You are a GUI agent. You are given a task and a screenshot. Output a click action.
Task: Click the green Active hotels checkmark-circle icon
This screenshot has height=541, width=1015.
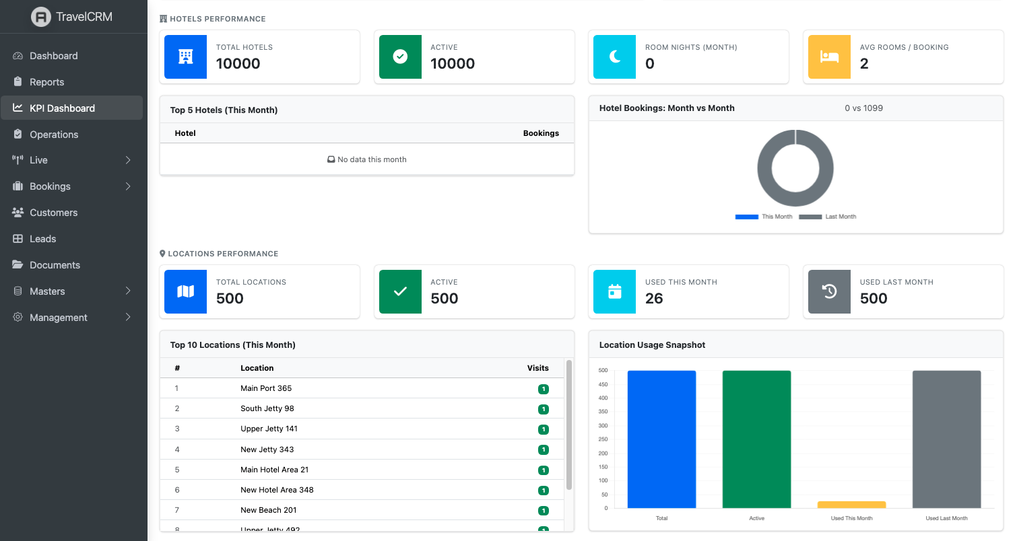coord(400,57)
